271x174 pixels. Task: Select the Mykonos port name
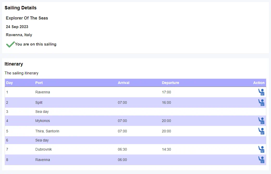(42, 121)
